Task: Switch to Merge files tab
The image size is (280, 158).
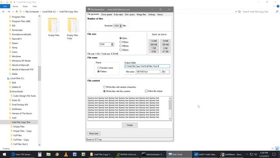Action: tap(141, 14)
